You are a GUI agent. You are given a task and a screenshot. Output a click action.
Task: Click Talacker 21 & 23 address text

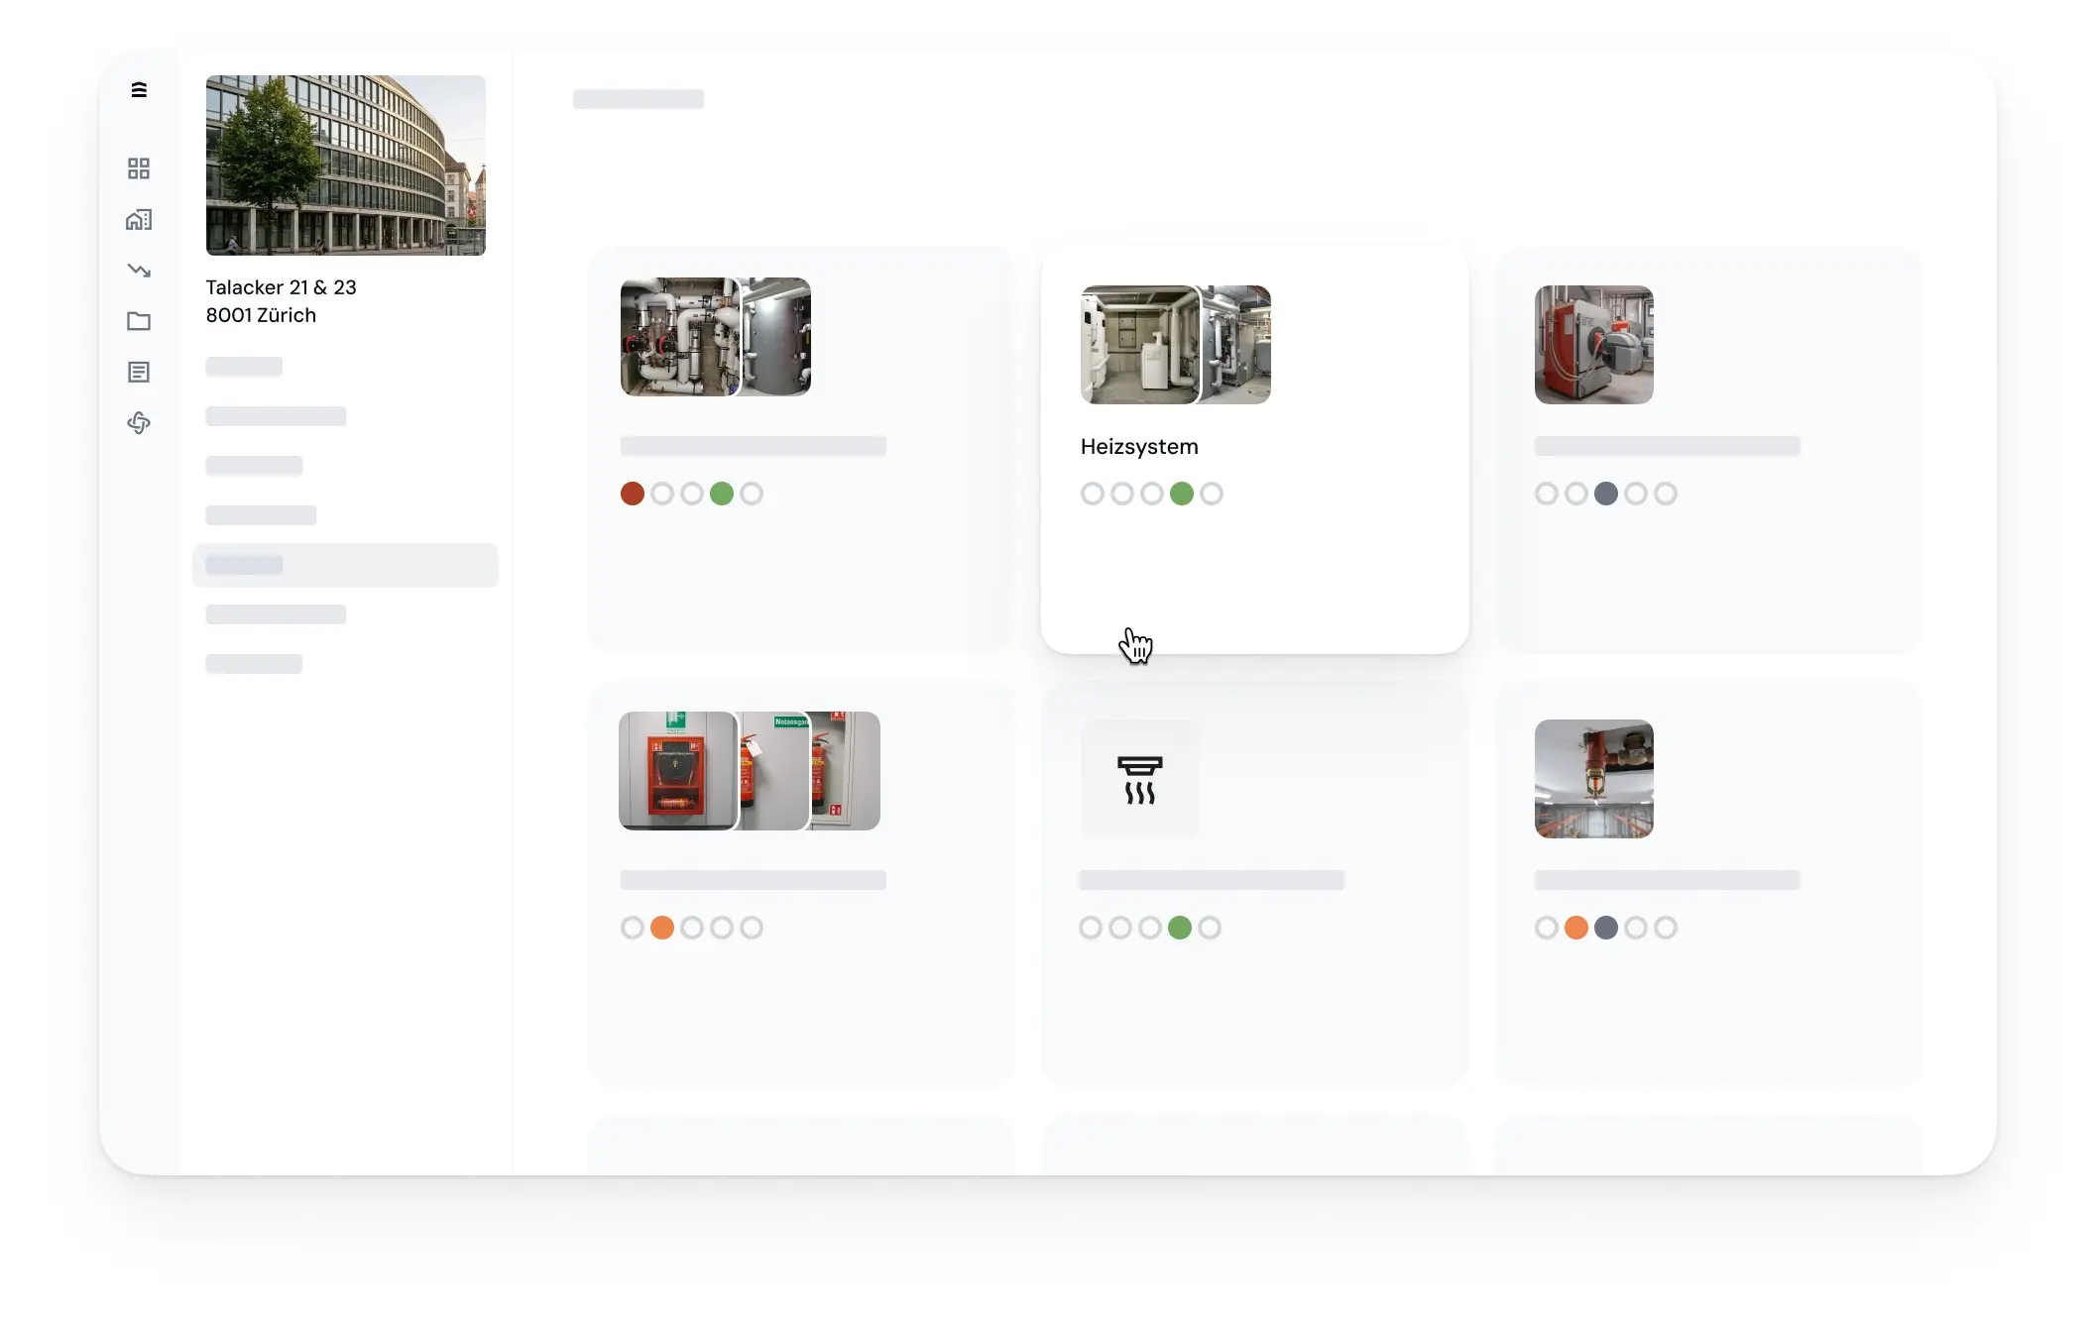[281, 287]
